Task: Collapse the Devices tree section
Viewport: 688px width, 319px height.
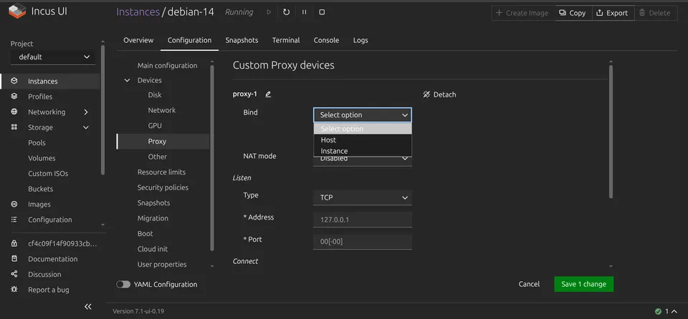Action: coord(128,80)
